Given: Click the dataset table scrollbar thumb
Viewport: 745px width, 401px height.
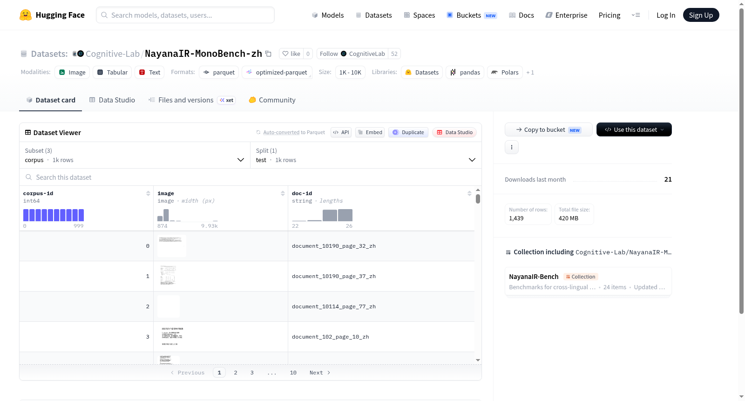Looking at the screenshot, I should 478,199.
